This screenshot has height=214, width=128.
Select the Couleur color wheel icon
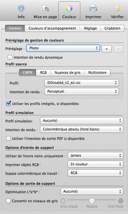[x=69, y=8]
